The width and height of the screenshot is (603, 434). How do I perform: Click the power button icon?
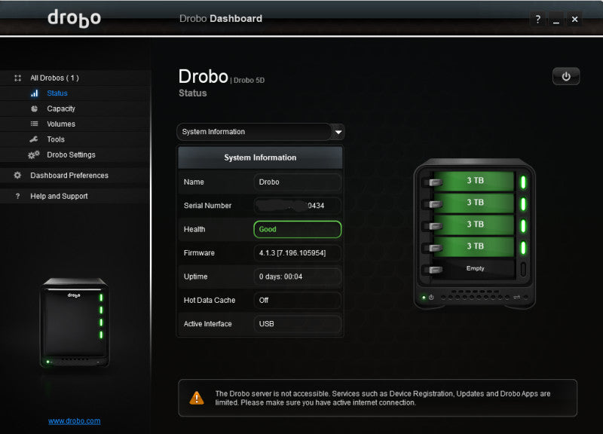tap(566, 77)
